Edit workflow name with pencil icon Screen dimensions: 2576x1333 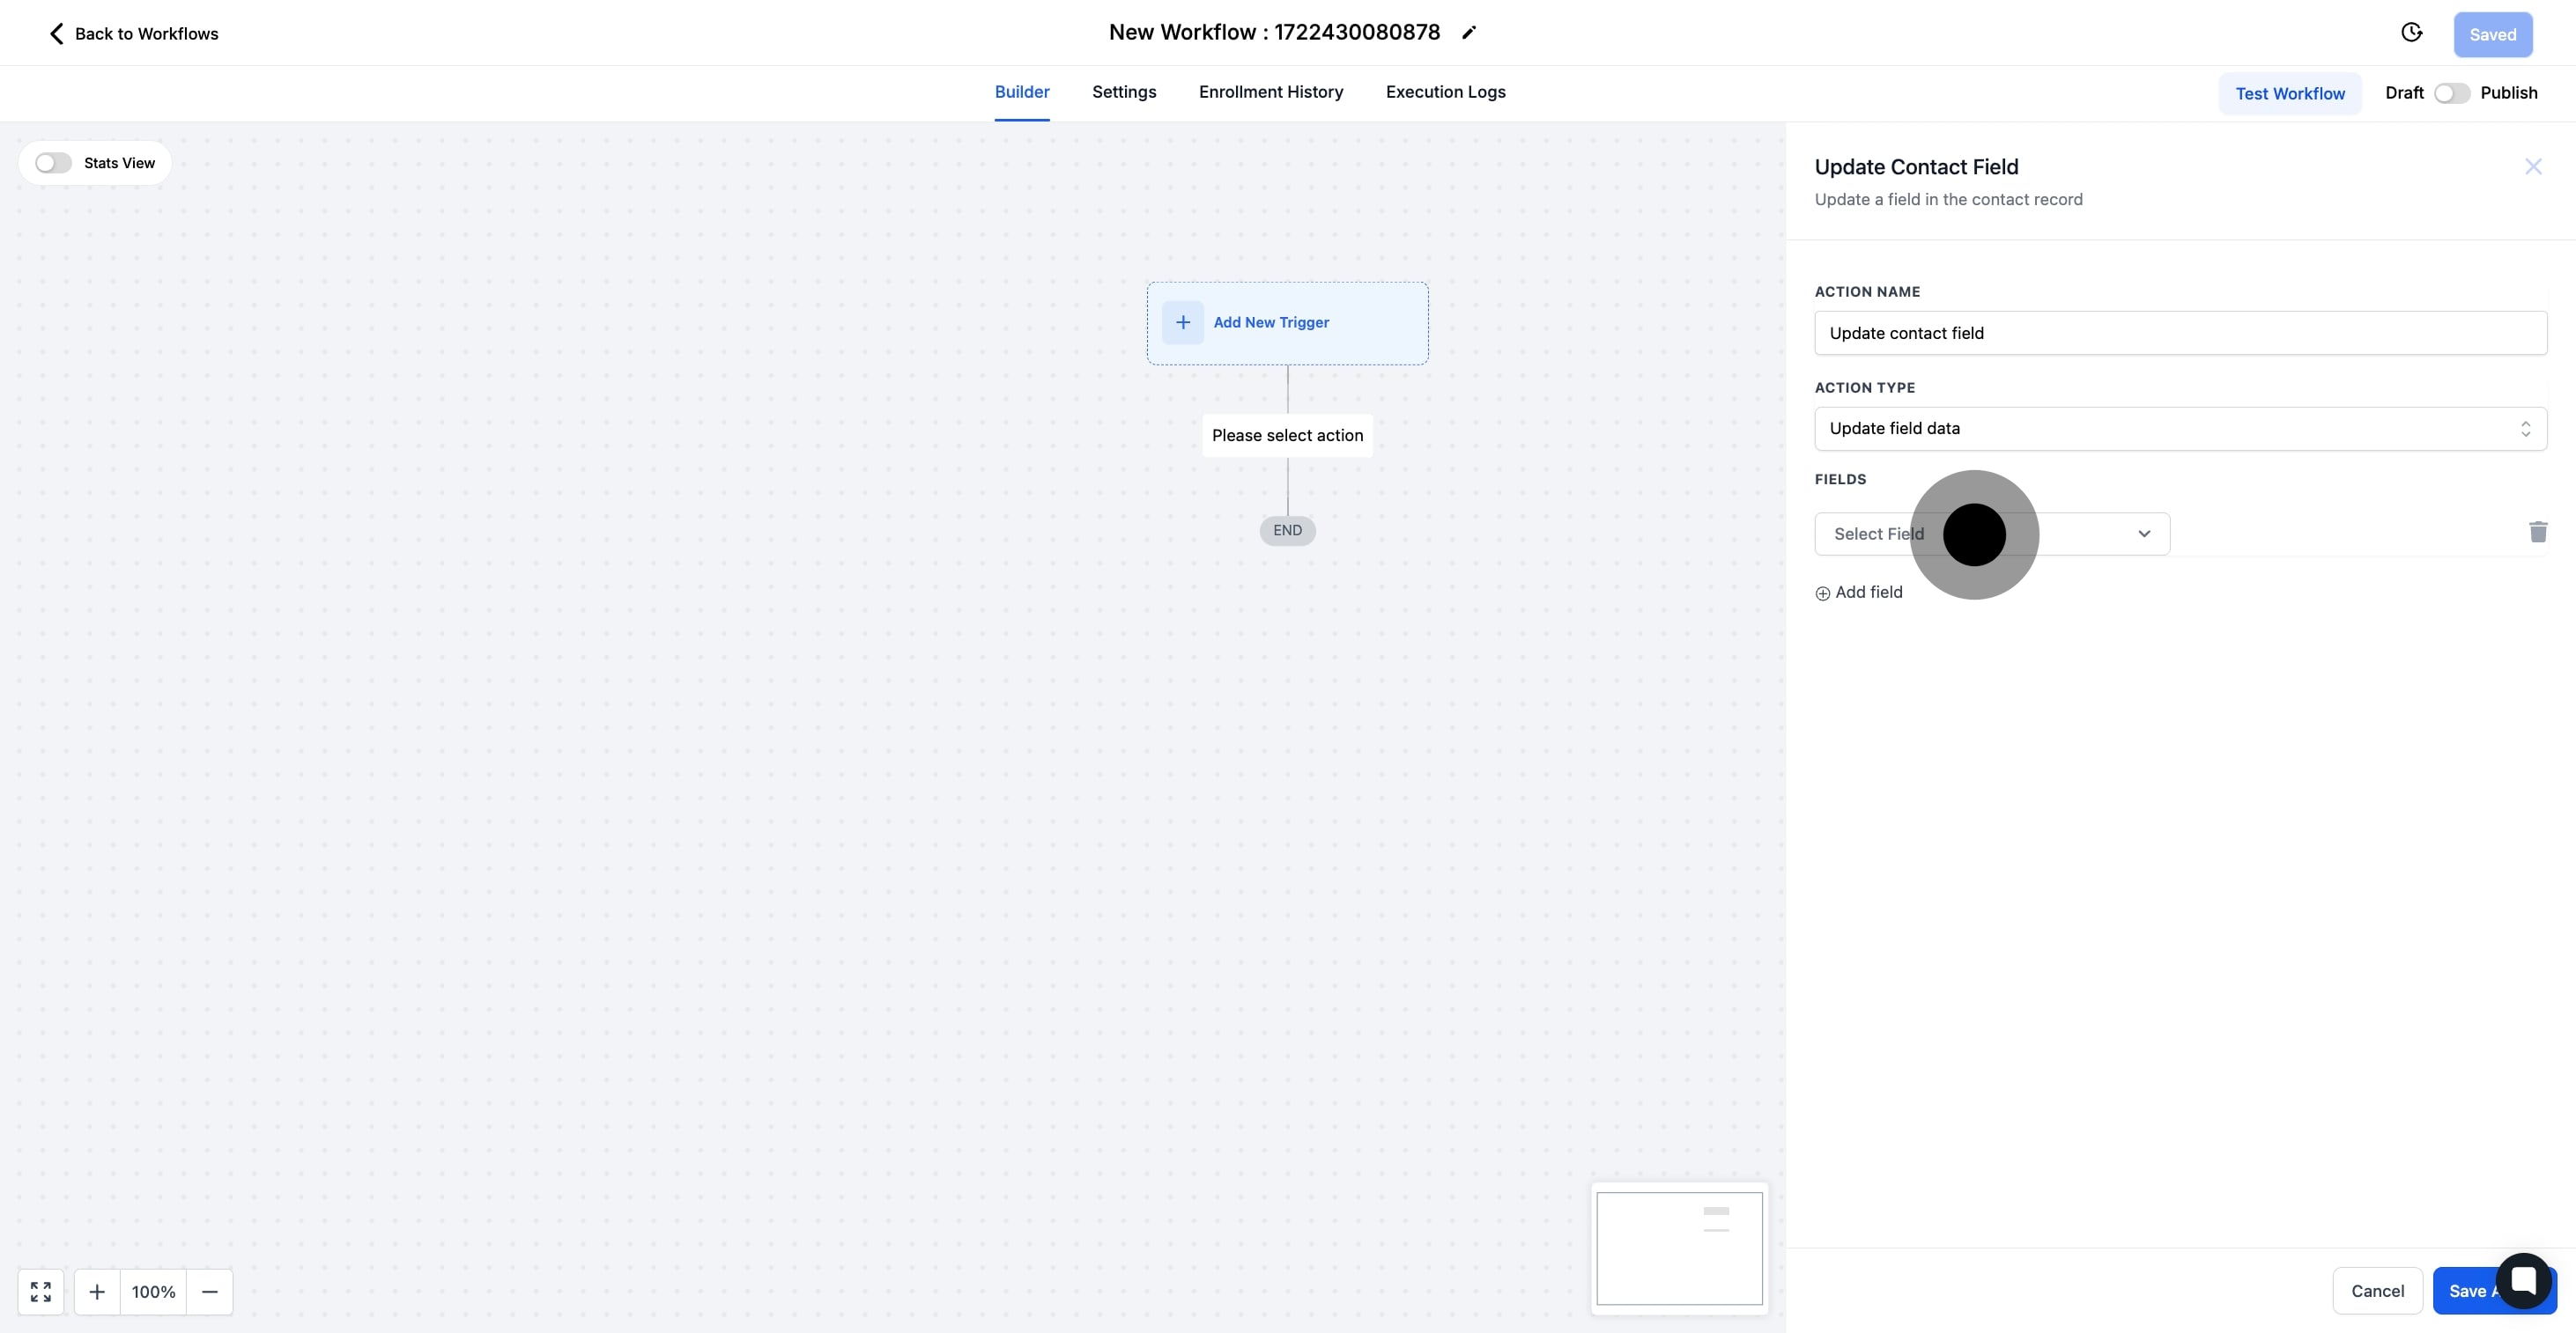pos(1468,33)
